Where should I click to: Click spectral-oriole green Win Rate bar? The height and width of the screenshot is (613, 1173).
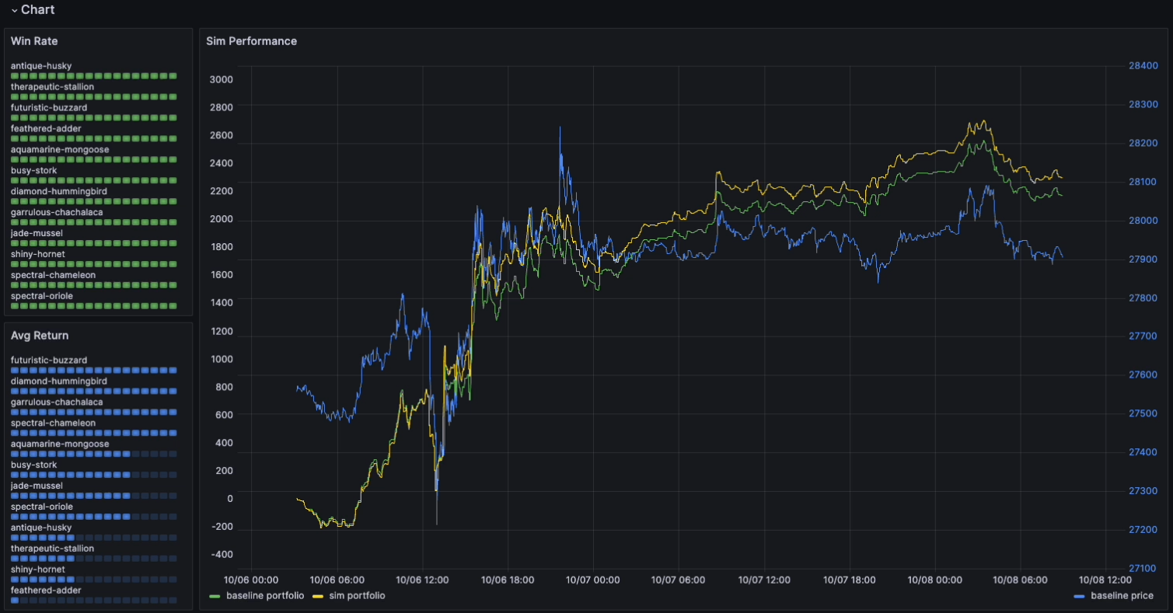94,306
